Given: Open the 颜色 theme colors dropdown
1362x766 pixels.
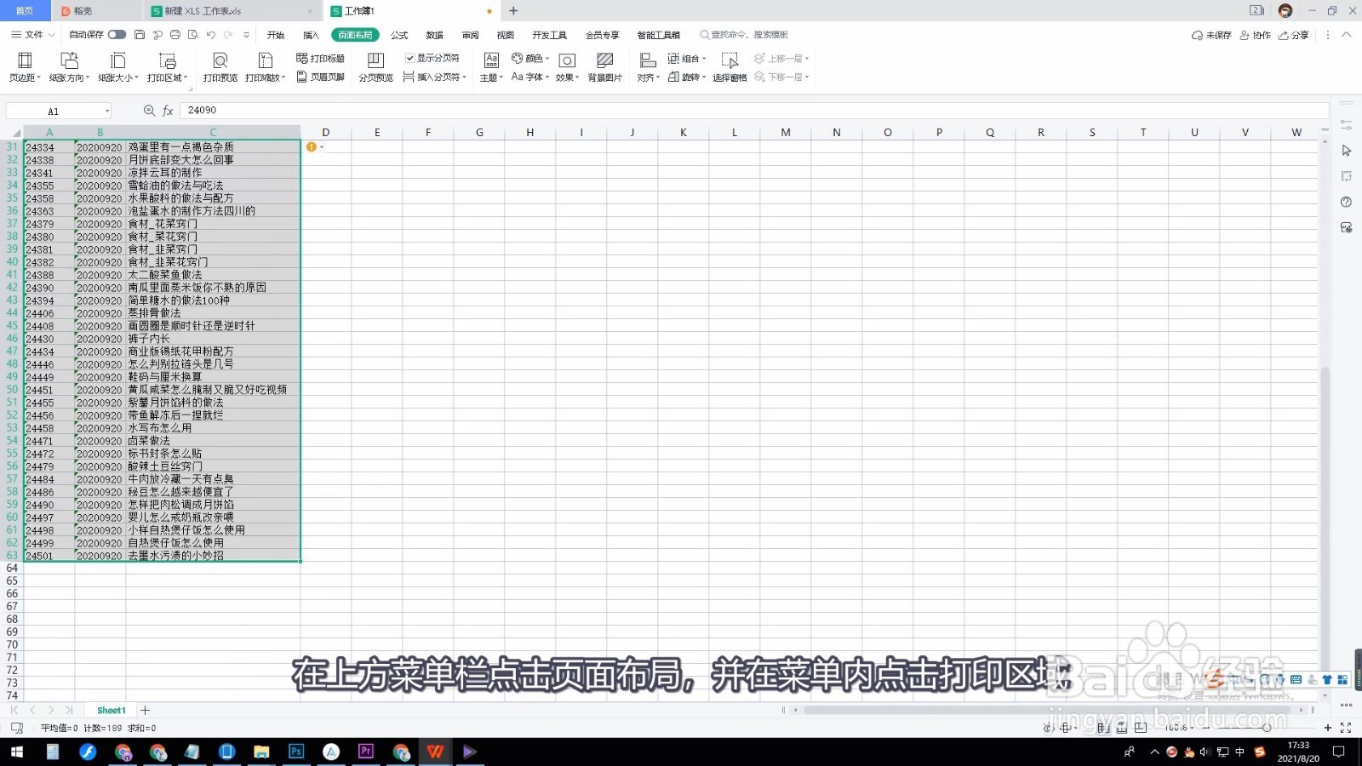Looking at the screenshot, I should (x=530, y=58).
